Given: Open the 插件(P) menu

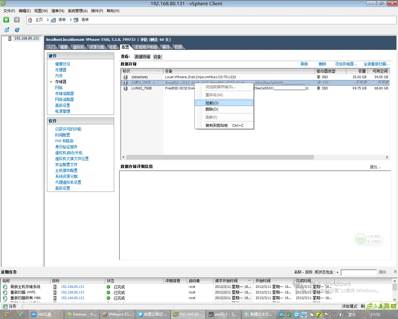Looking at the screenshot, I should point(97,11).
